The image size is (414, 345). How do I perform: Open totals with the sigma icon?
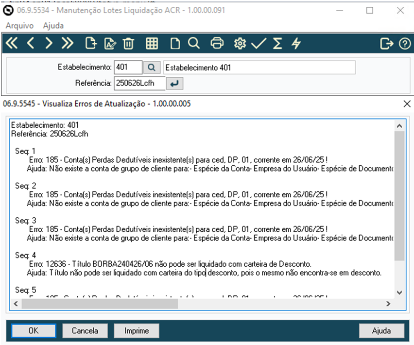[277, 43]
